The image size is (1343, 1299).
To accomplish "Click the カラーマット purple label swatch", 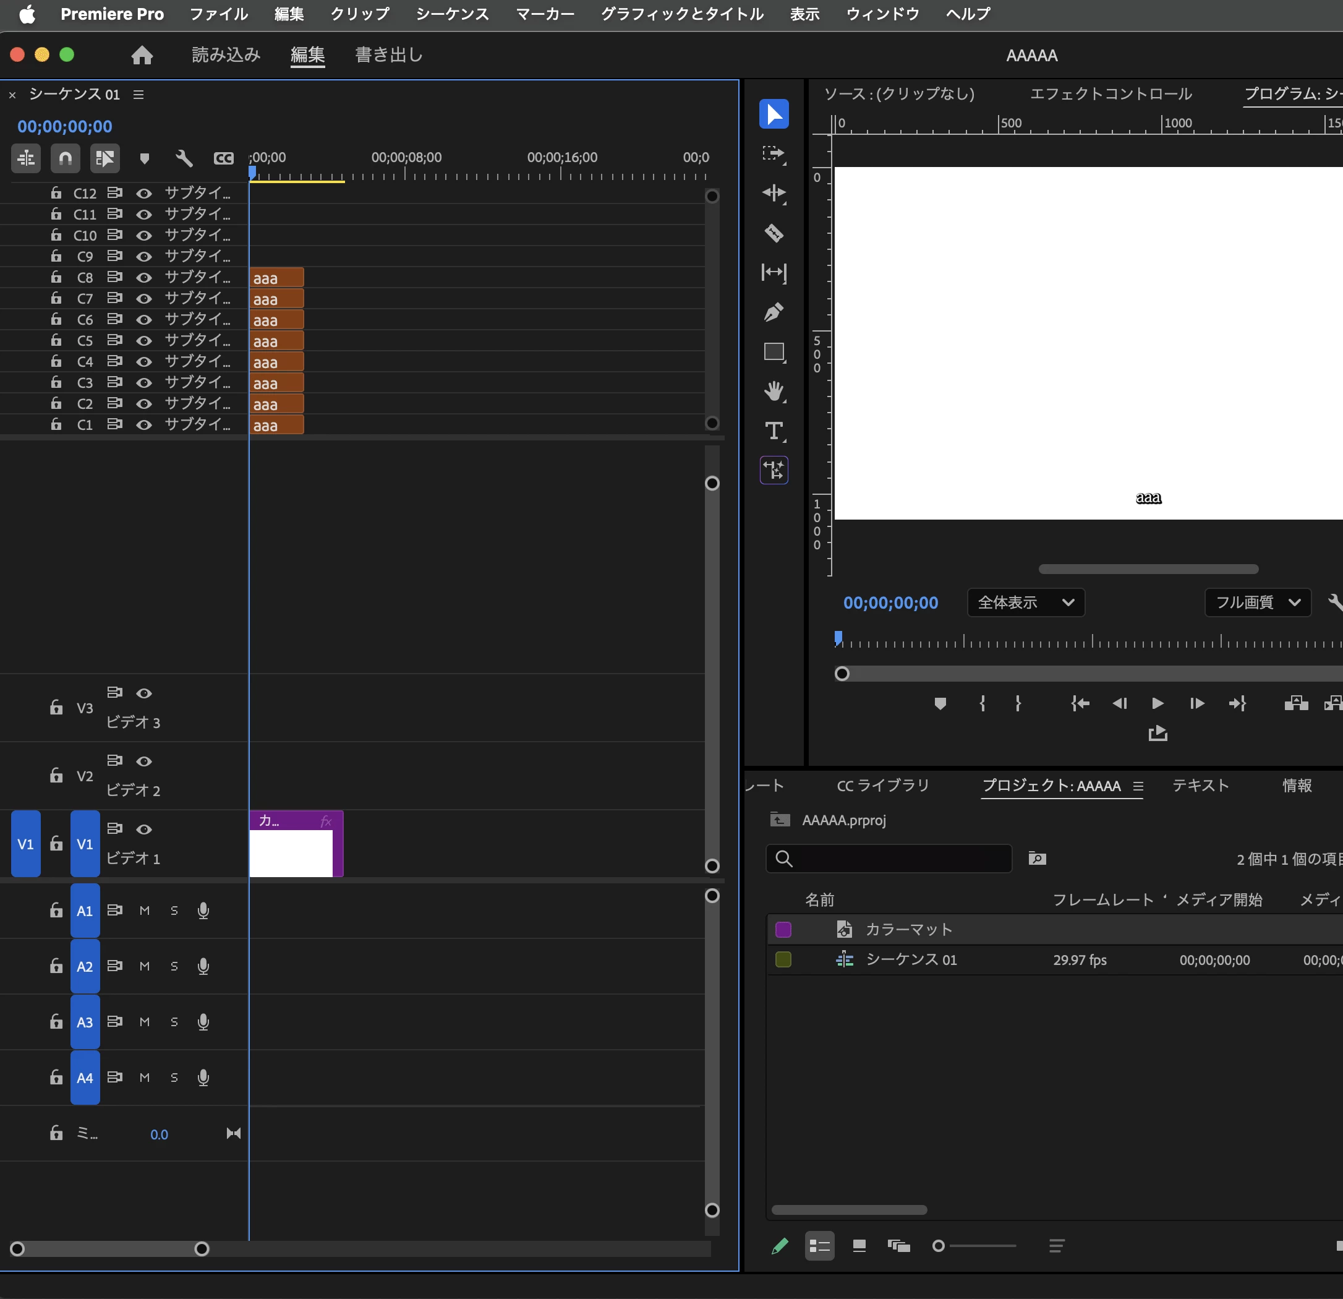I will [783, 930].
